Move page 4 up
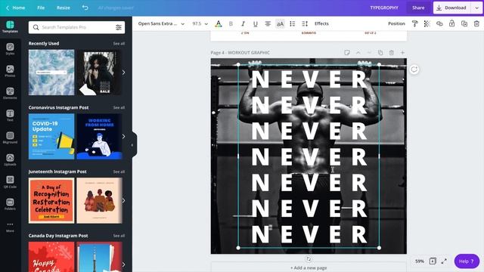Viewport: 484px width, 272px height. [x=358, y=53]
